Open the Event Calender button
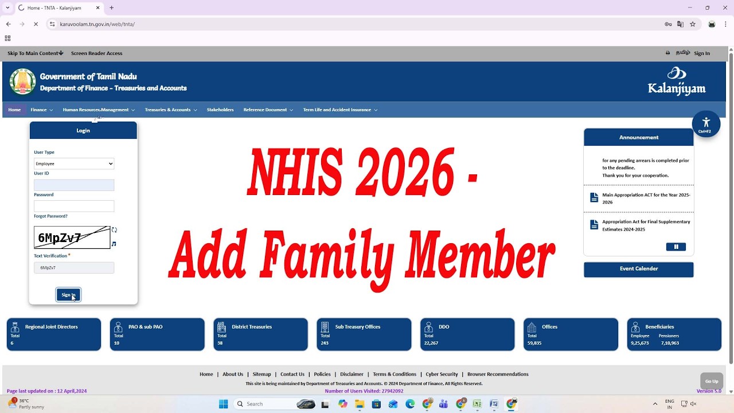The width and height of the screenshot is (734, 413). [639, 269]
